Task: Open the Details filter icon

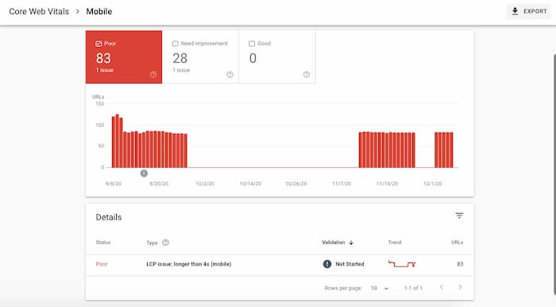Action: 459,216
